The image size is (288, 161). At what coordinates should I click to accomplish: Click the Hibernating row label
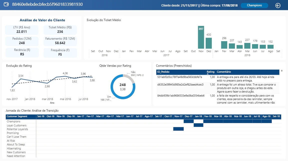tap(14, 148)
